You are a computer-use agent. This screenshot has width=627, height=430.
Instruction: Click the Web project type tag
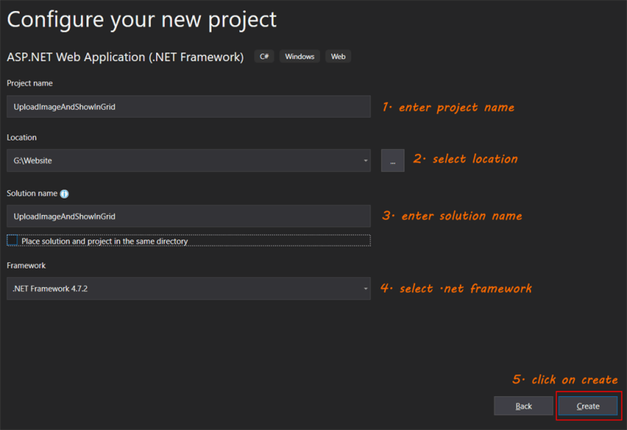click(x=338, y=56)
